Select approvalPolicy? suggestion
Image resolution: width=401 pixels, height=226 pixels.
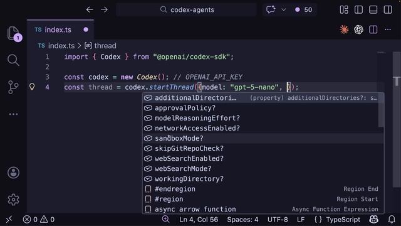pos(263,108)
